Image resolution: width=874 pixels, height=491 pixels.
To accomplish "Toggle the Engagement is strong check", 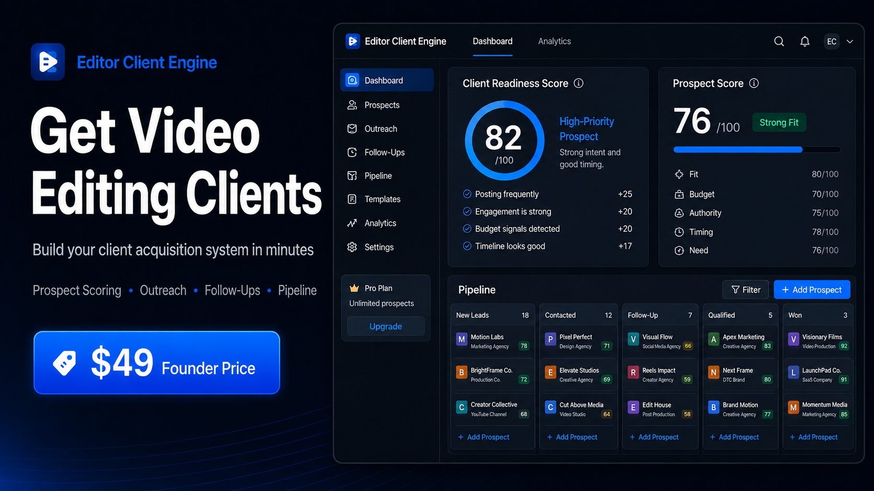I will click(467, 211).
